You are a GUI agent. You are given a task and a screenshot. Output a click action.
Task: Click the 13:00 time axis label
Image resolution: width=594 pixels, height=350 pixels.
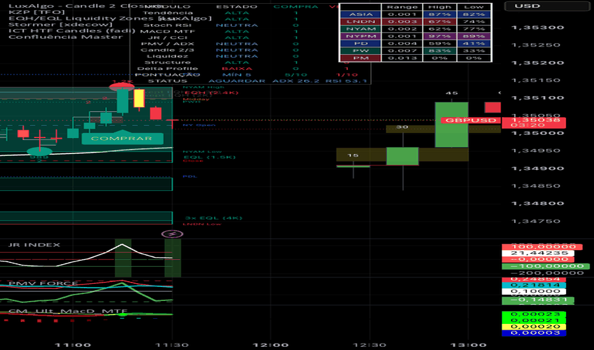(468, 345)
